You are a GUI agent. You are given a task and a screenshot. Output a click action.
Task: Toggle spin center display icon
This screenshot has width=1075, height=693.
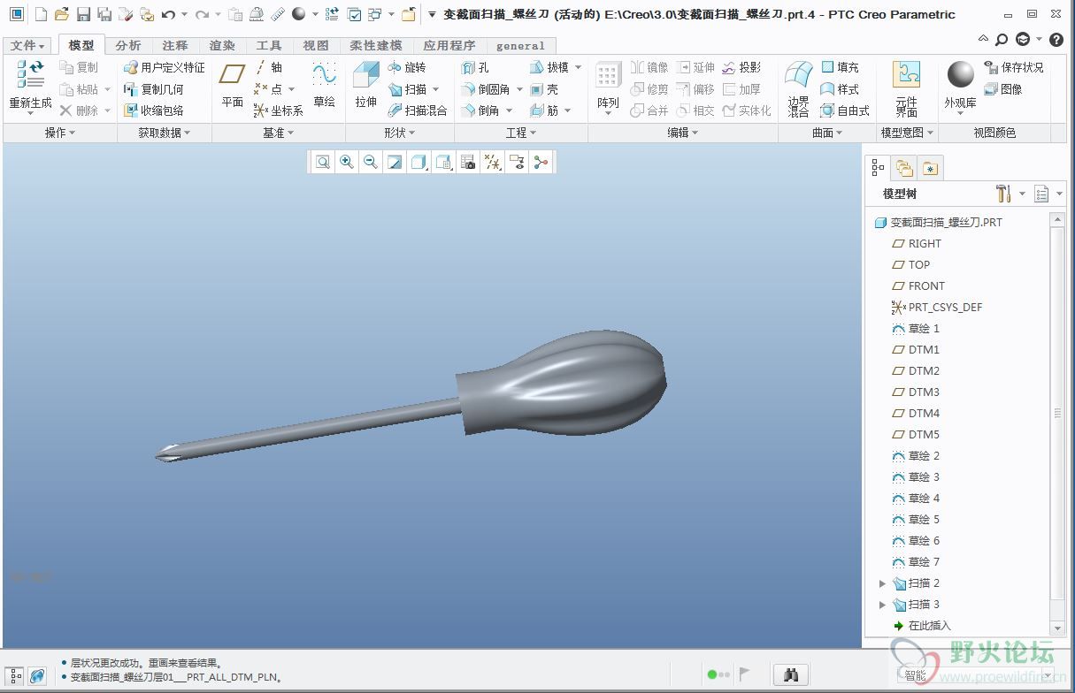pyautogui.click(x=540, y=162)
